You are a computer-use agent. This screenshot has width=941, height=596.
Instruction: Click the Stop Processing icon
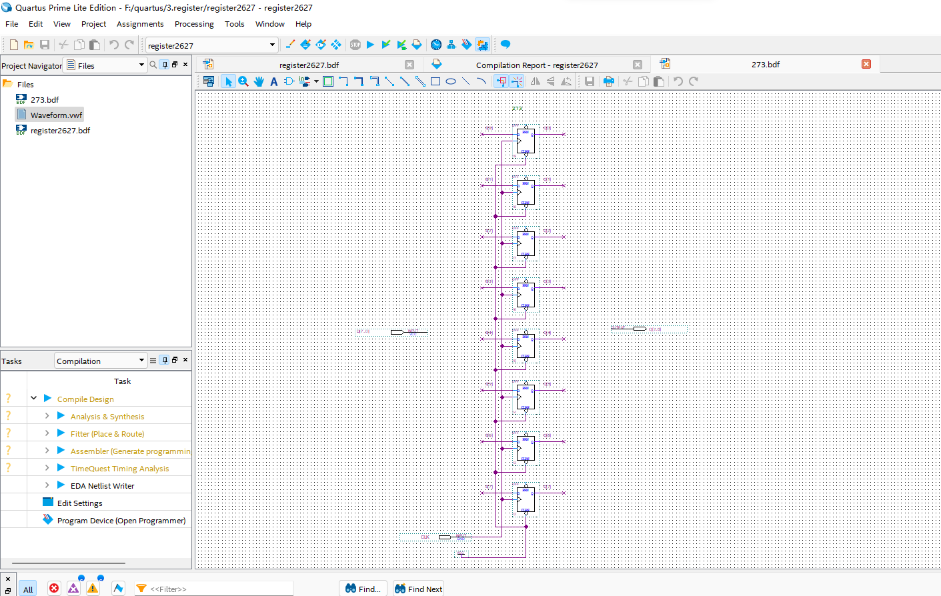tap(355, 45)
